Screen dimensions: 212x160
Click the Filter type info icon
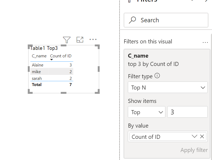click(x=157, y=76)
